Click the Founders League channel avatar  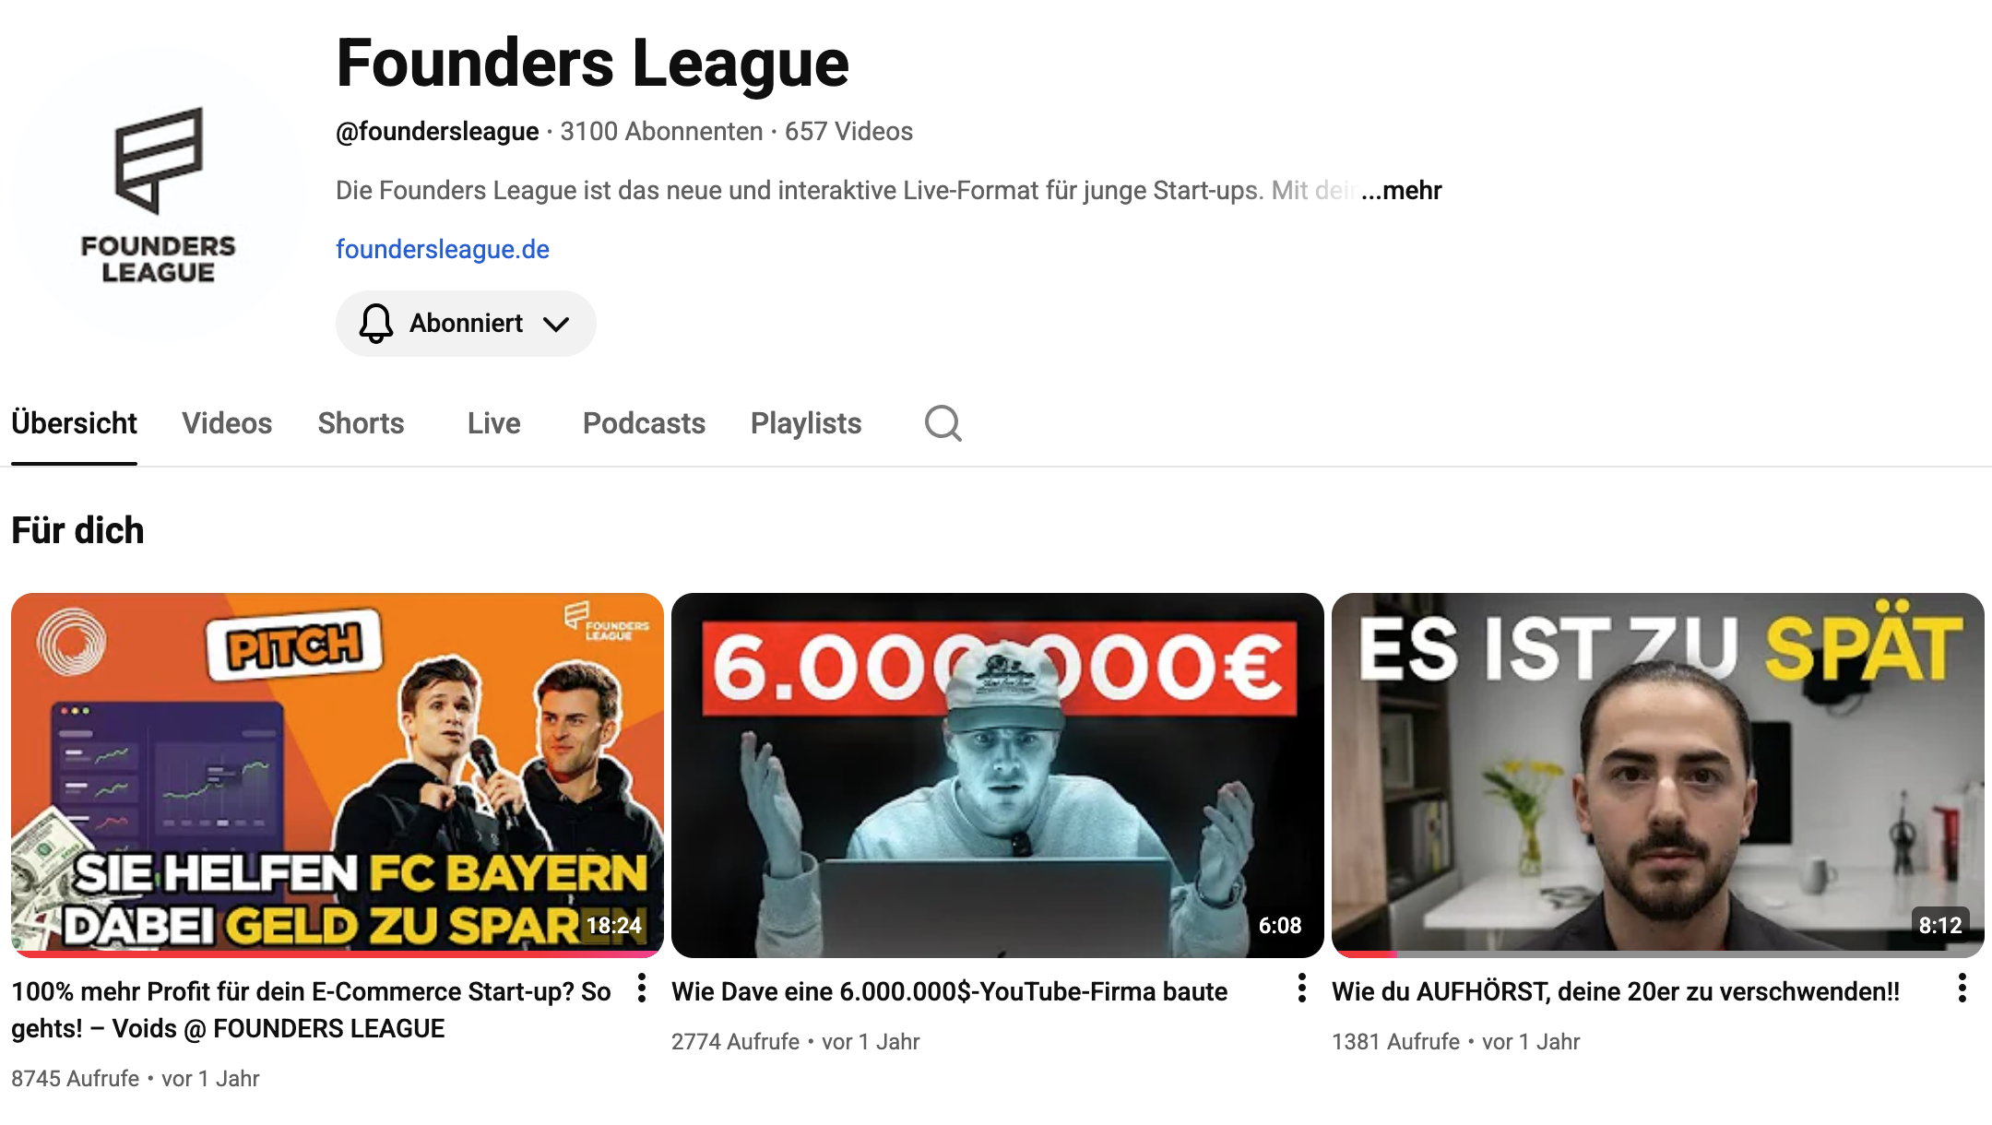[x=159, y=194]
